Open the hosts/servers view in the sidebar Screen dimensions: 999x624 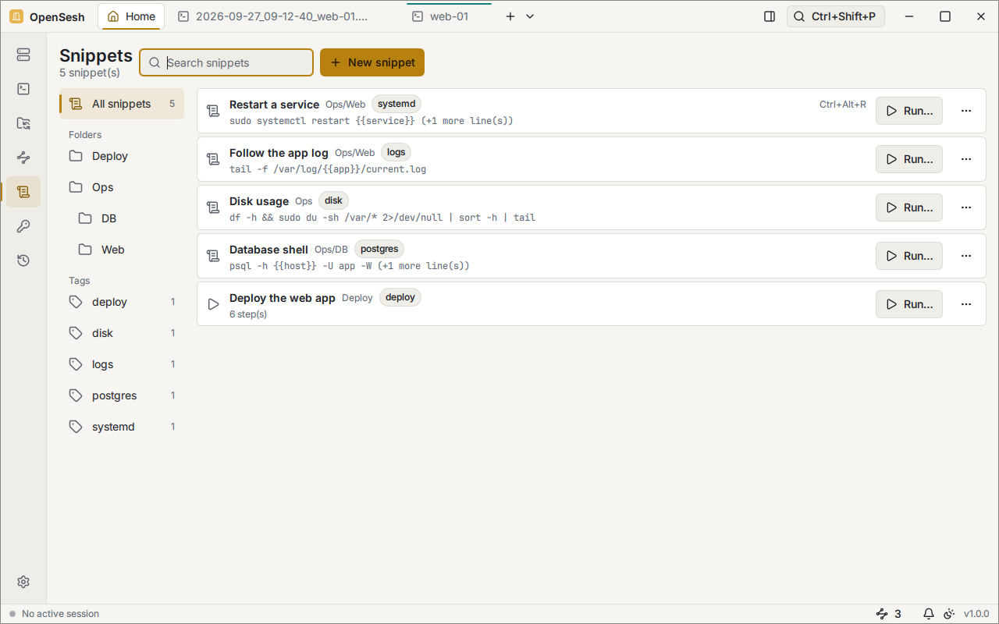coord(23,55)
